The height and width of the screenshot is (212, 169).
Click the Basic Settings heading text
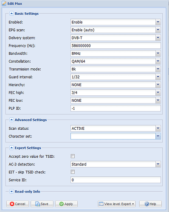(27, 14)
